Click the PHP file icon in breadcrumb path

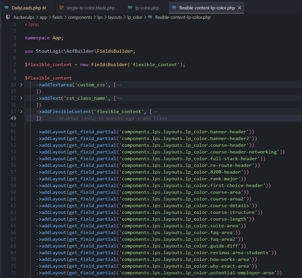coord(150,17)
